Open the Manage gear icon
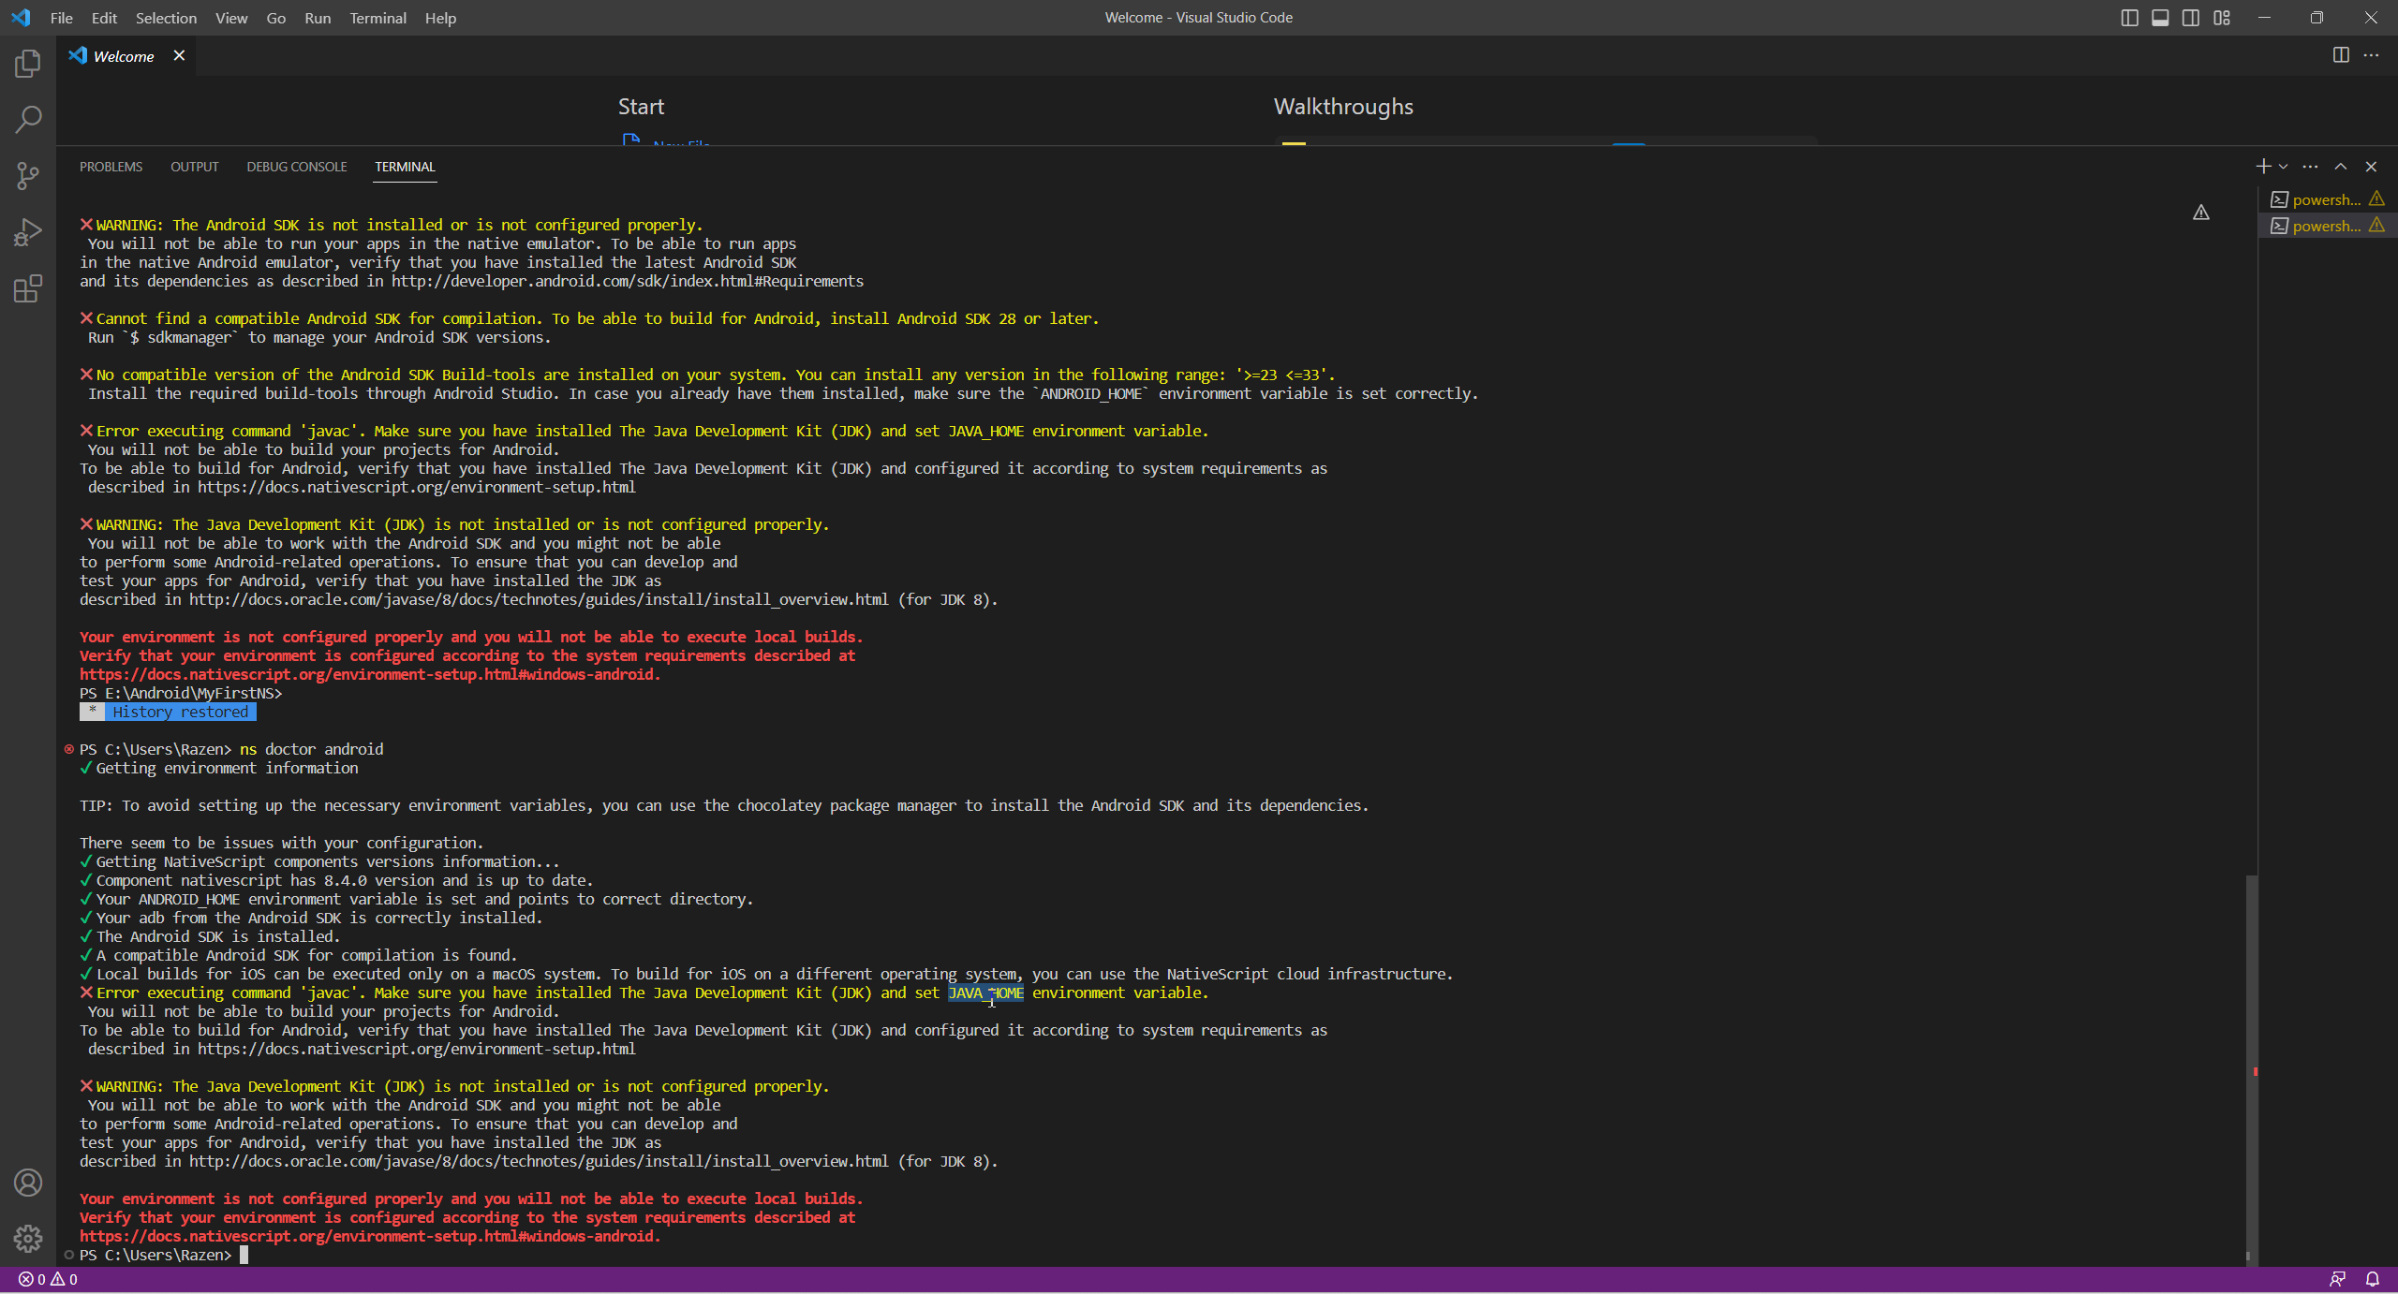2398x1294 pixels. point(28,1239)
